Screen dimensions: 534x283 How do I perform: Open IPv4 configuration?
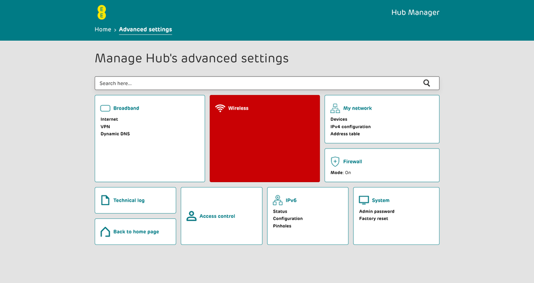point(351,127)
